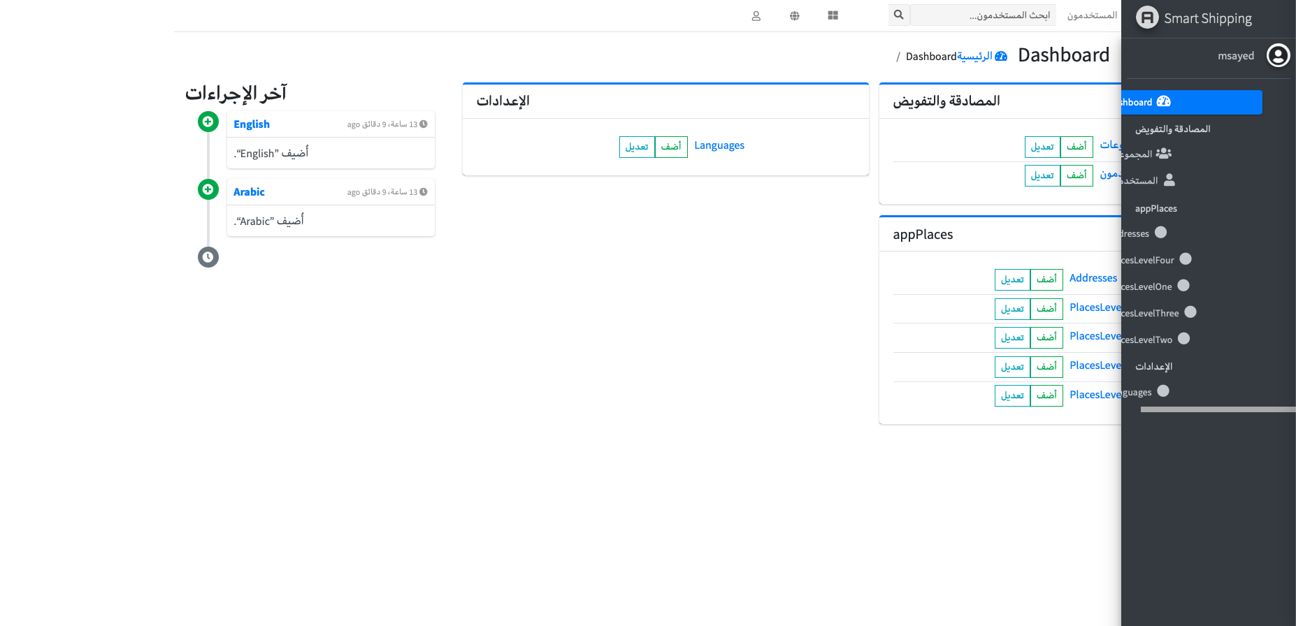Select Languages circle icon in sidebar
Viewport: 1296px width, 626px height.
point(1163,391)
